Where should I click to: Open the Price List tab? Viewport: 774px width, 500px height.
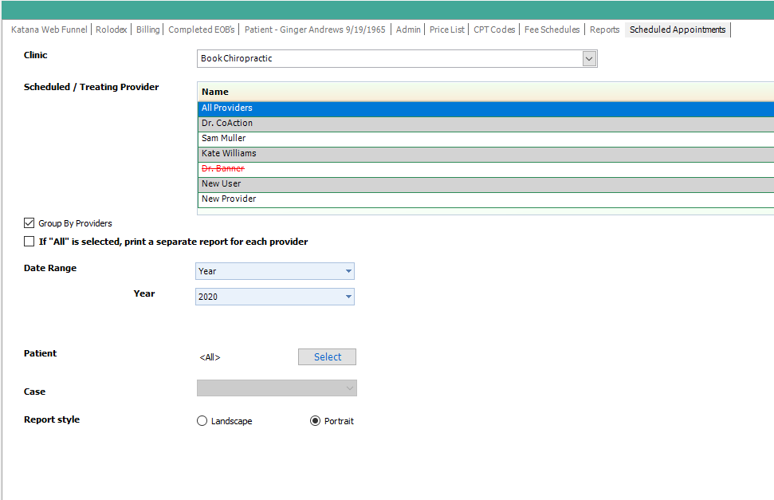[x=447, y=30]
